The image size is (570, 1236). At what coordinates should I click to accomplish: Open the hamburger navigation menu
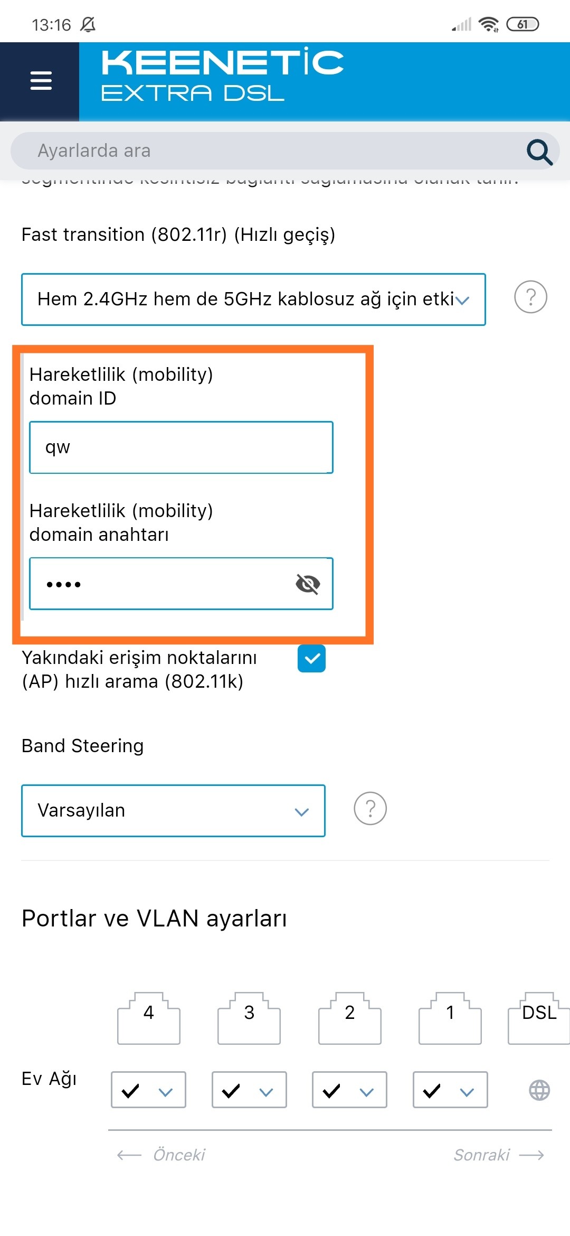pyautogui.click(x=41, y=81)
